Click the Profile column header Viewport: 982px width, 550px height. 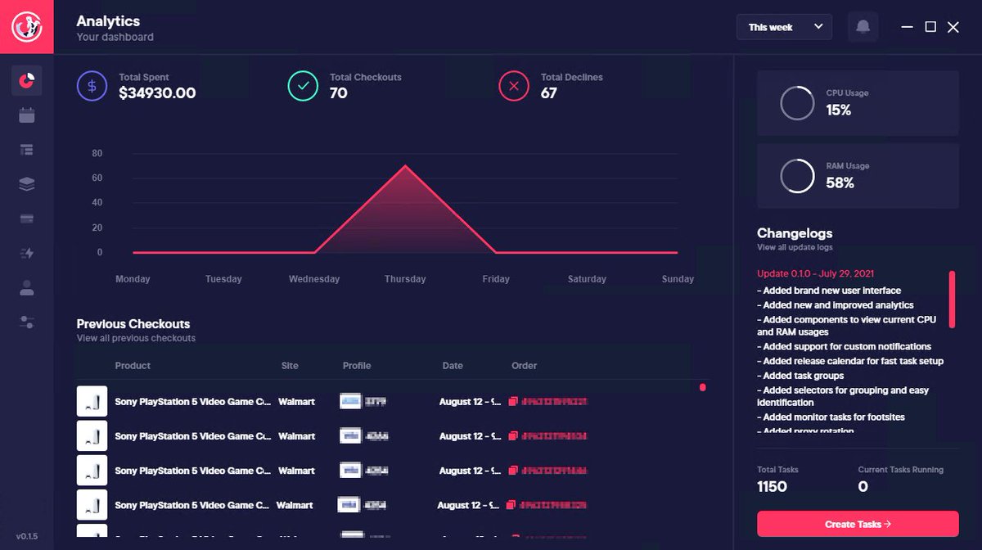(357, 366)
